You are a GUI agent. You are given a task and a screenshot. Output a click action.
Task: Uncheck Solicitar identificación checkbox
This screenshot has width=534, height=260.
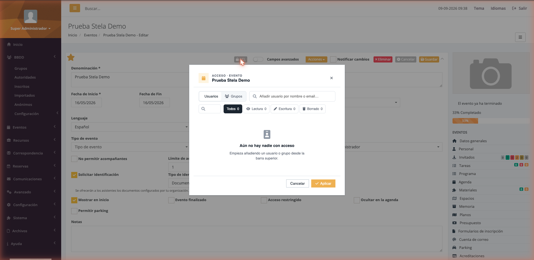pyautogui.click(x=74, y=175)
